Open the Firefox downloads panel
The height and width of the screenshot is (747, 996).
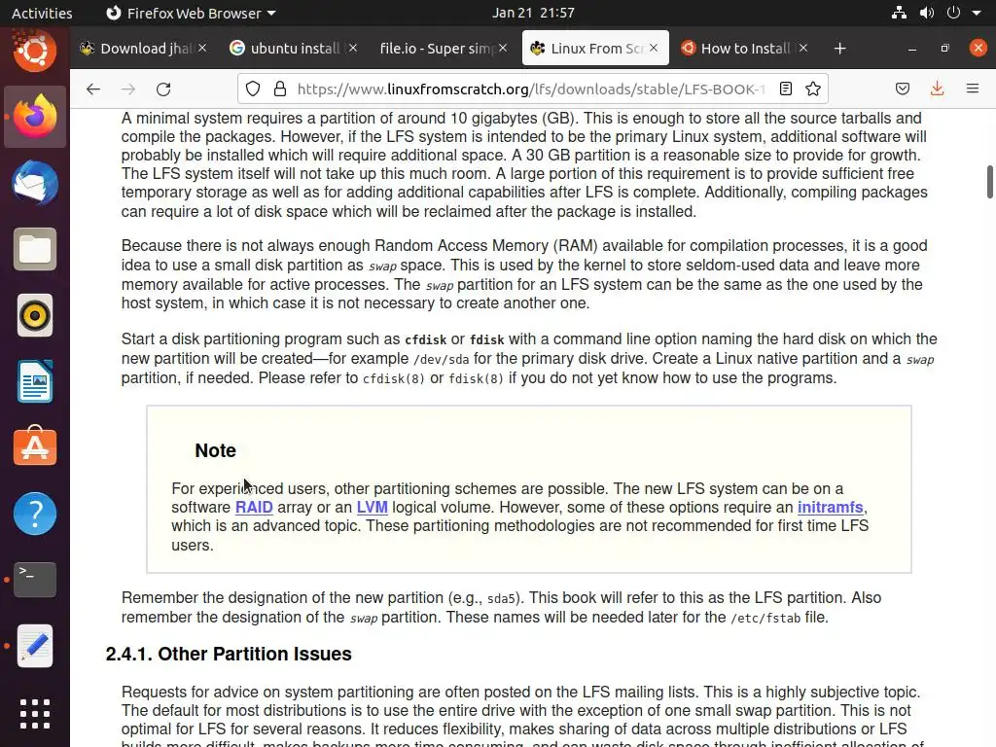click(x=937, y=89)
